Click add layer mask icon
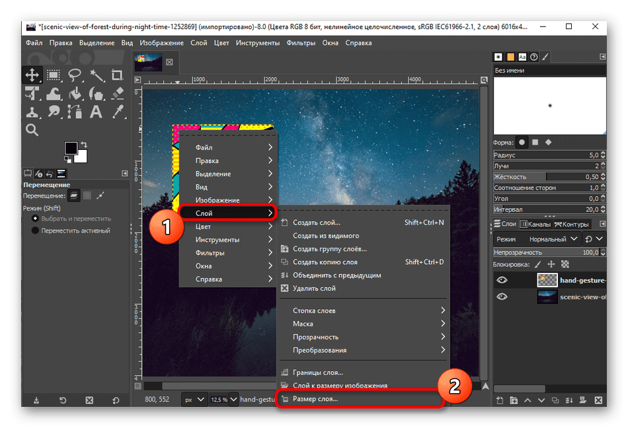 click(583, 400)
